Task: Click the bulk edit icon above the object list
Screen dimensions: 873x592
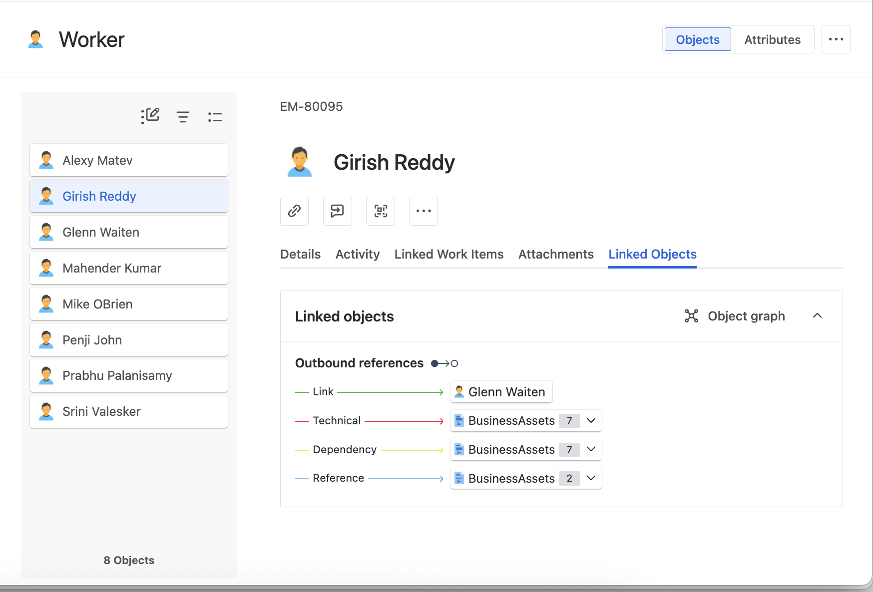Action: click(150, 116)
